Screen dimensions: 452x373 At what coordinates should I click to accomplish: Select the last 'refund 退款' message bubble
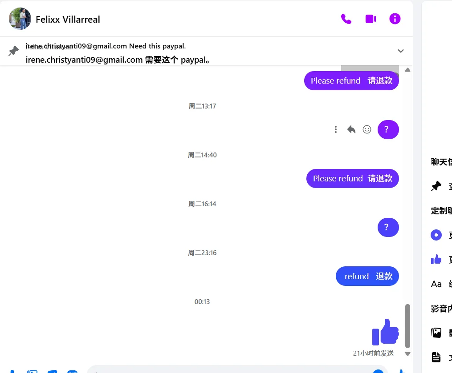(367, 276)
